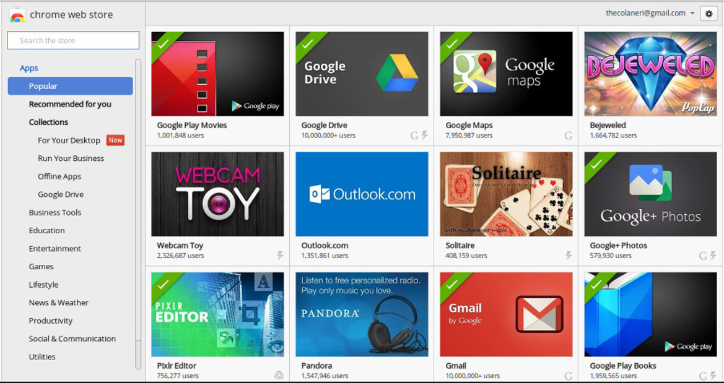Click the Drive icon on Pixlr Editor card
The image size is (724, 383).
[x=279, y=376]
